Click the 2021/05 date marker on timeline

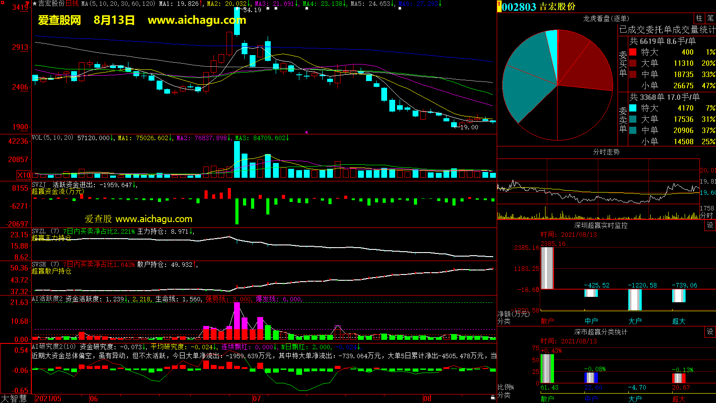pyautogui.click(x=48, y=399)
